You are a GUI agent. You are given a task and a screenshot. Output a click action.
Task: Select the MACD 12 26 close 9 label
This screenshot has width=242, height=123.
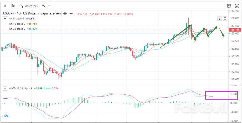[x=20, y=88]
